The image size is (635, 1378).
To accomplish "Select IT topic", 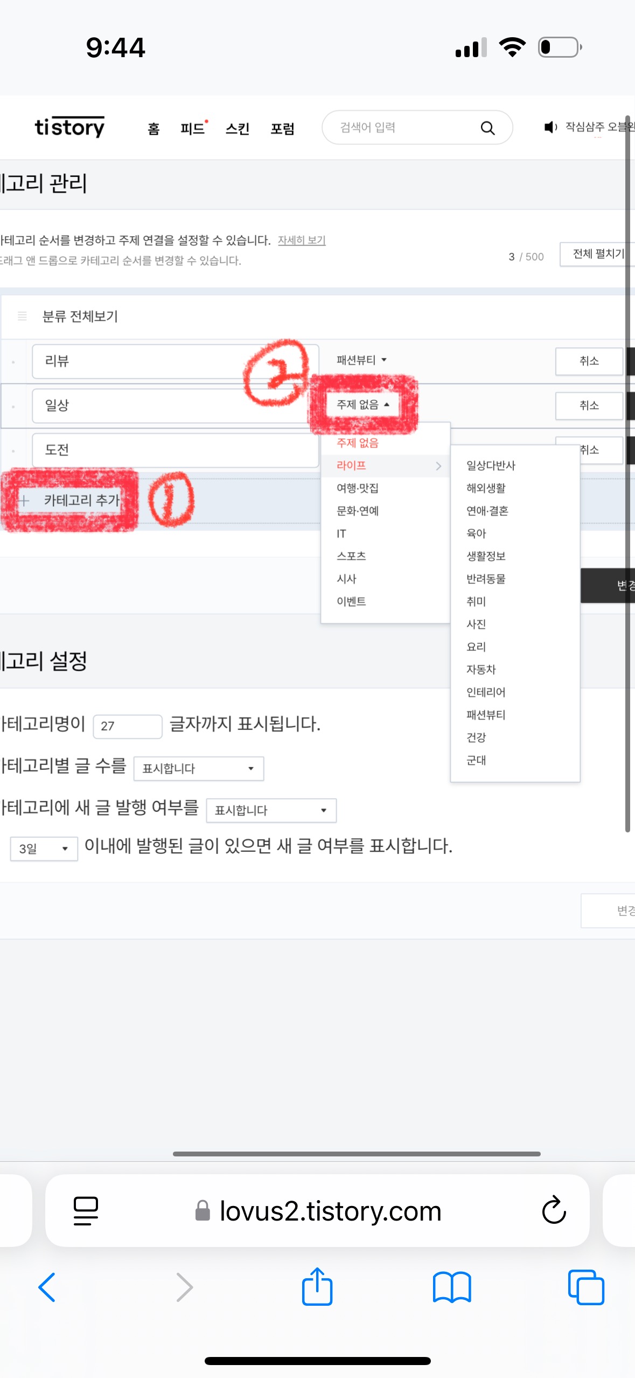I will click(341, 534).
